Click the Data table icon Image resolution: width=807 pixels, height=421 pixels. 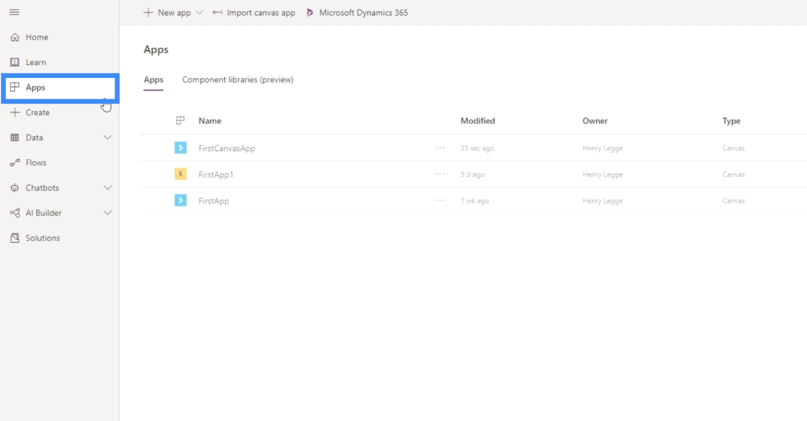click(15, 137)
